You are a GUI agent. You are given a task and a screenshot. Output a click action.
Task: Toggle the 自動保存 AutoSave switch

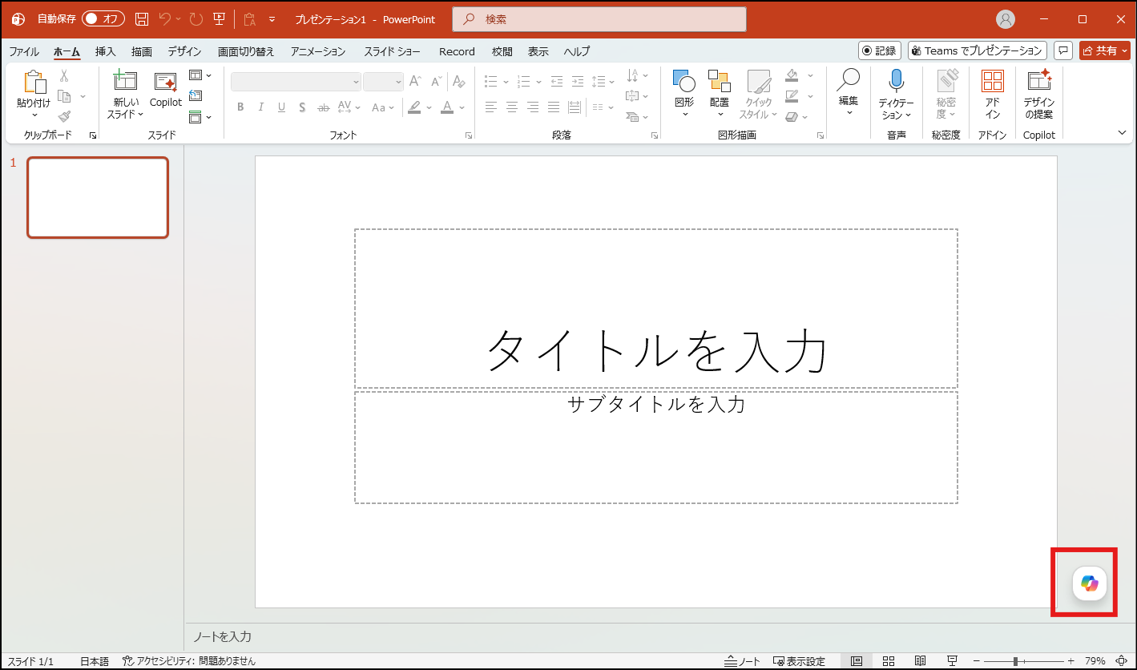pos(103,18)
